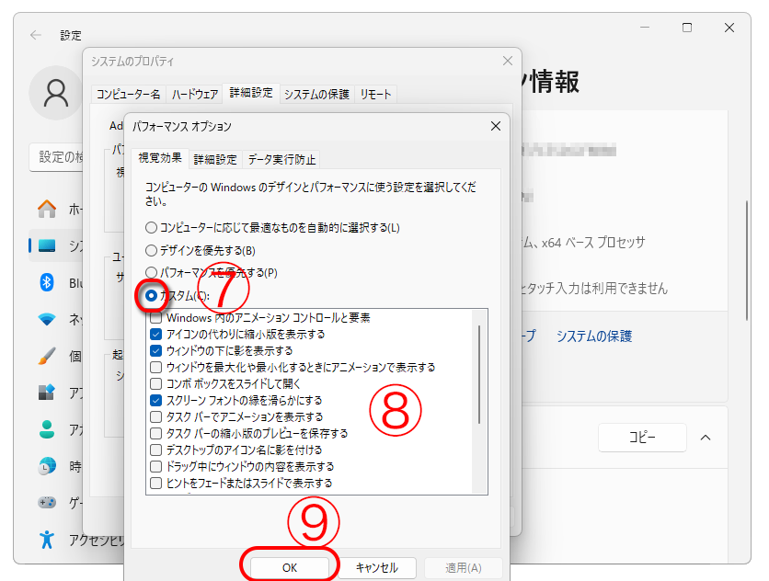This screenshot has height=581, width=769.
Task: Click the Time and language clock icon
Action: (x=46, y=466)
